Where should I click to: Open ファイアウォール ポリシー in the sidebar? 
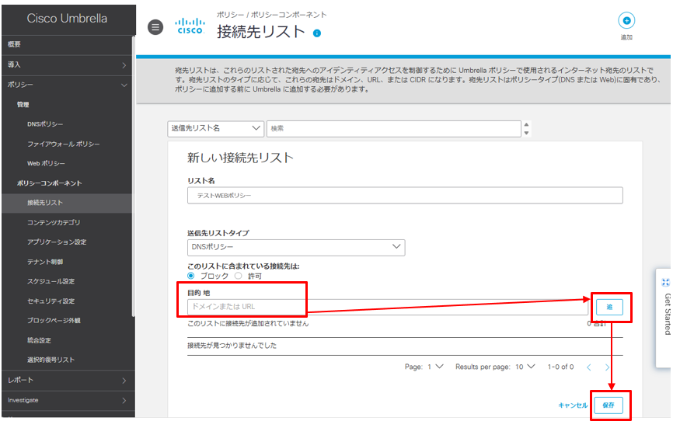64,144
